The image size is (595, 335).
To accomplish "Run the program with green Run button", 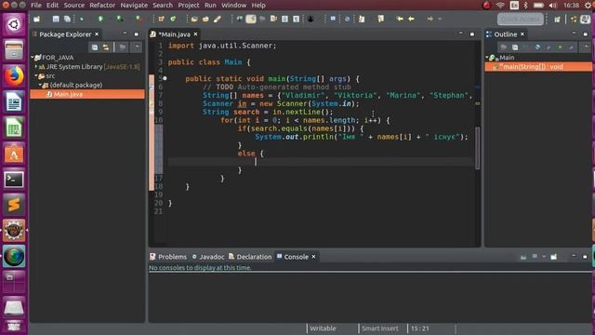I will click(x=100, y=19).
